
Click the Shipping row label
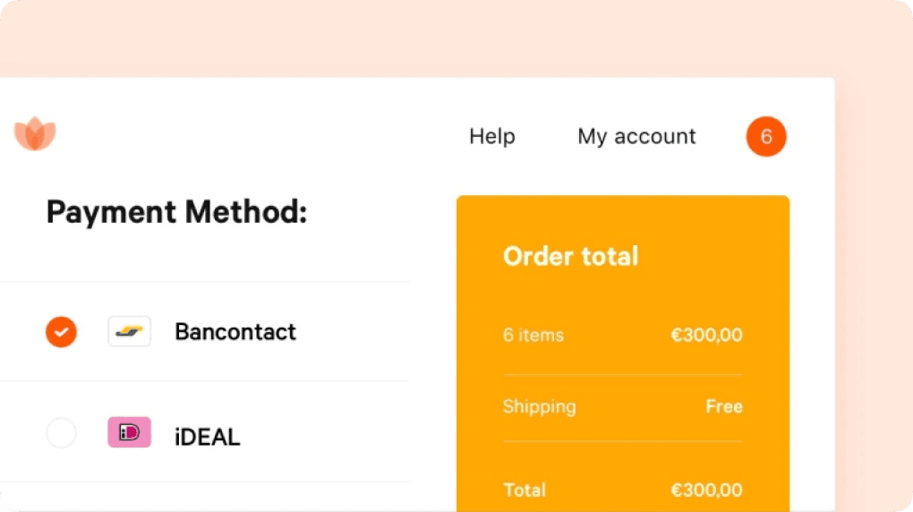point(539,406)
